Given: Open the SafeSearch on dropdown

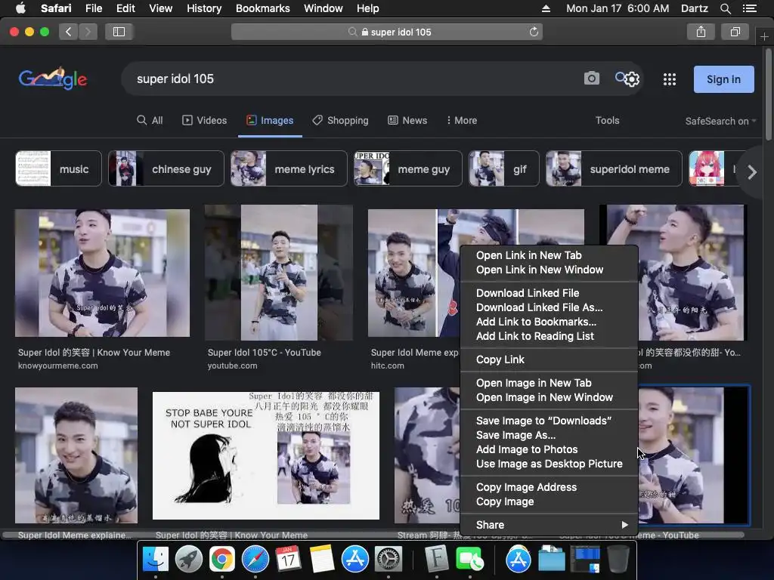Looking at the screenshot, I should (x=720, y=121).
